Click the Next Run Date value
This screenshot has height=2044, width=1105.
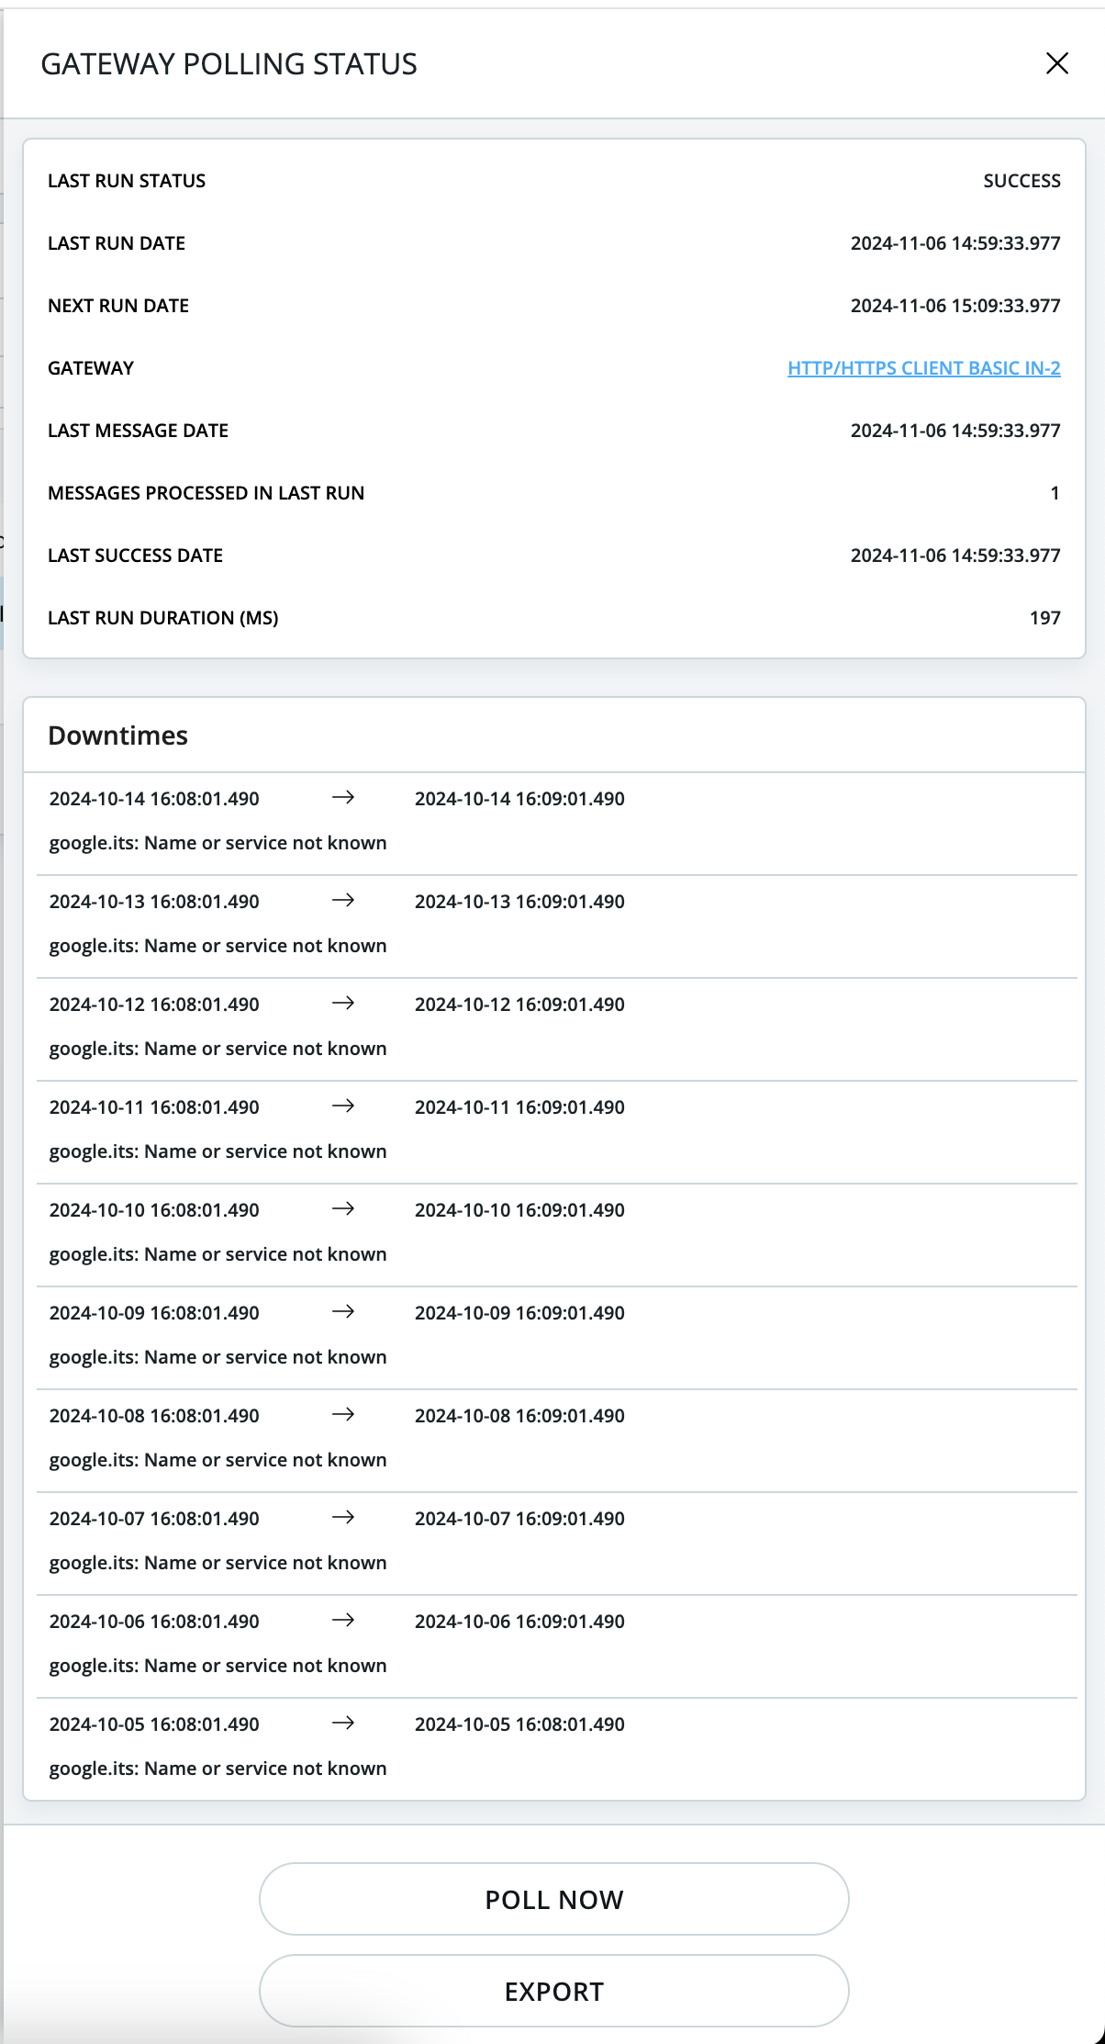pos(954,306)
